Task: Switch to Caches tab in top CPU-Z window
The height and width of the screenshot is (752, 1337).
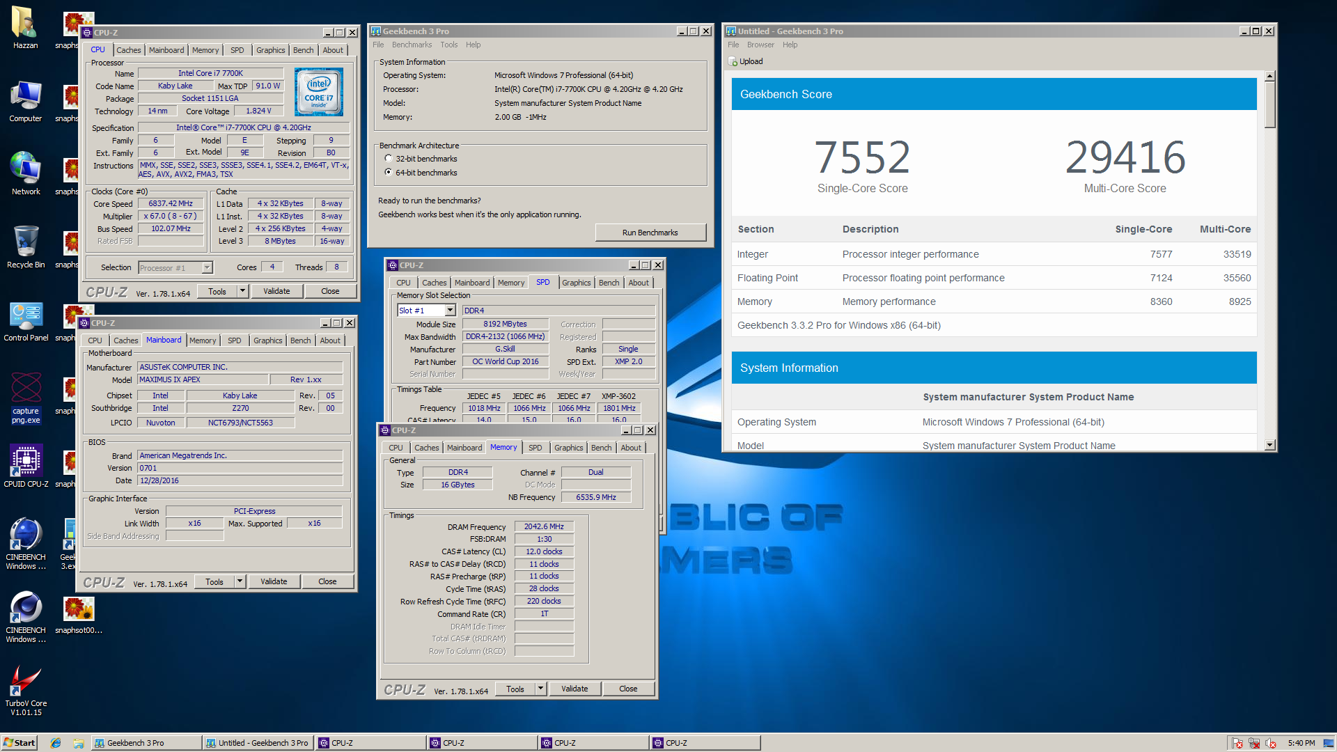Action: click(128, 50)
